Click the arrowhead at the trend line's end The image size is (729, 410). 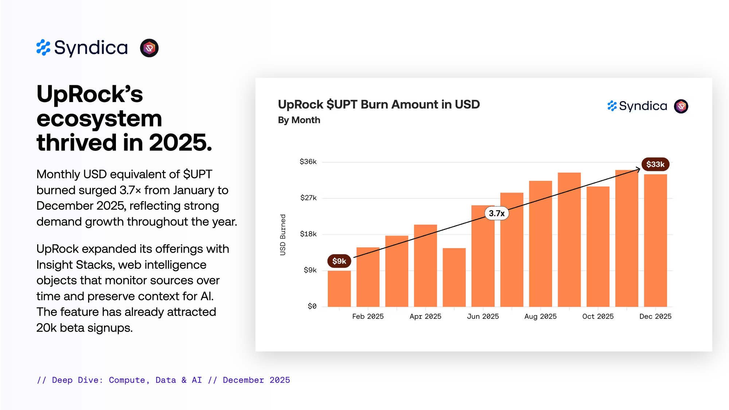click(x=638, y=169)
